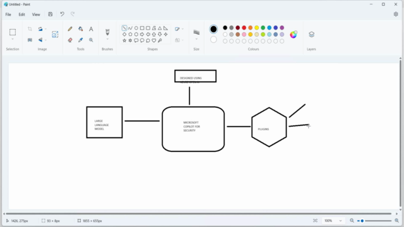Select the Pencil tool
The width and height of the screenshot is (404, 227).
[x=70, y=29]
